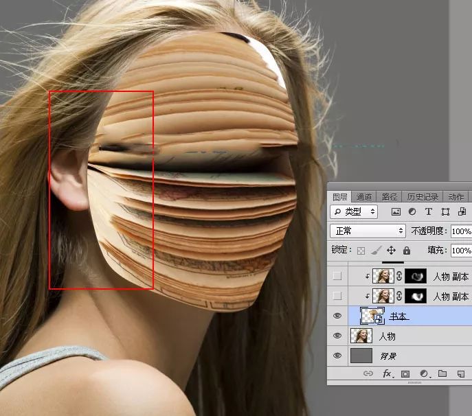Hide the 书本 layer
Image resolution: width=472 pixels, height=416 pixels.
pos(337,316)
